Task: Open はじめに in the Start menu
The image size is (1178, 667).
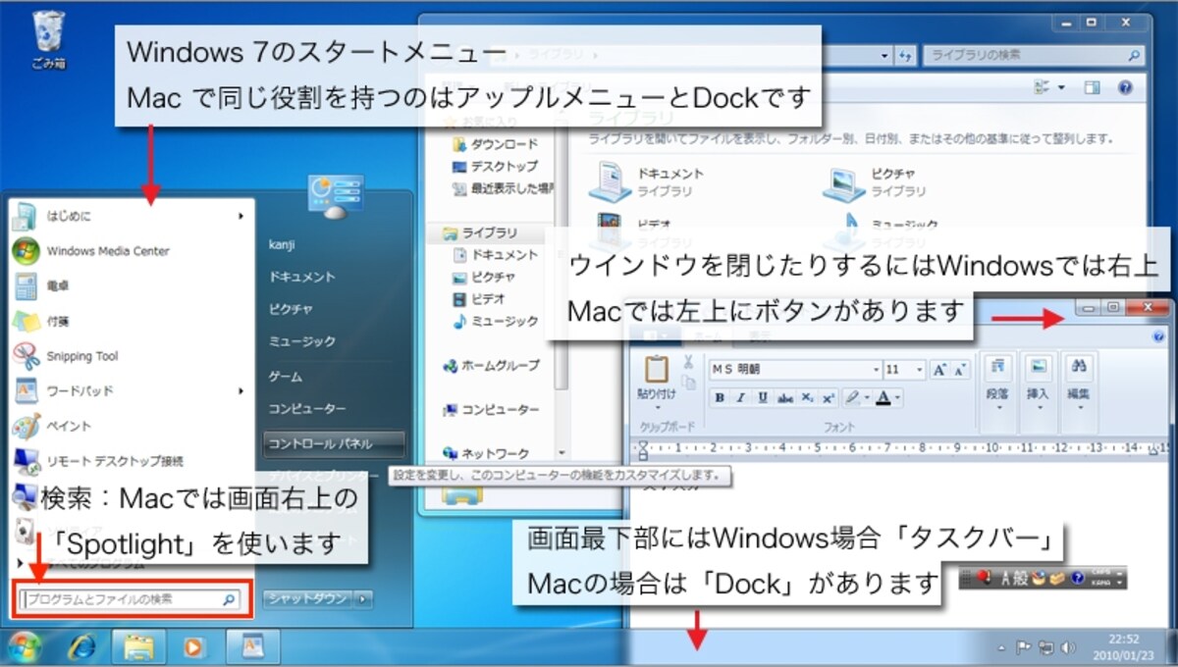Action: click(x=131, y=216)
